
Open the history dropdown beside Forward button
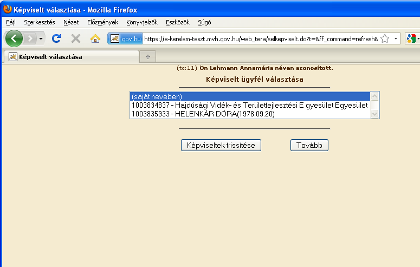(x=41, y=39)
